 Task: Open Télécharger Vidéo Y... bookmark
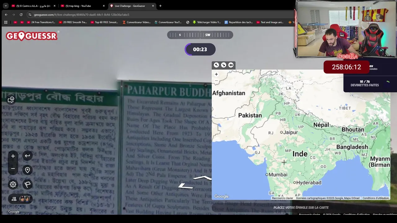pyautogui.click(x=207, y=22)
